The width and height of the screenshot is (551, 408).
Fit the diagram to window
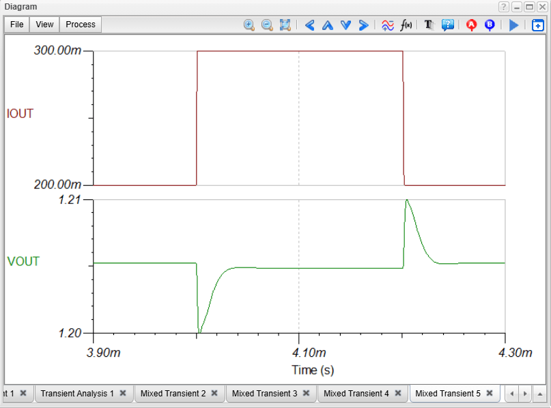click(x=285, y=25)
